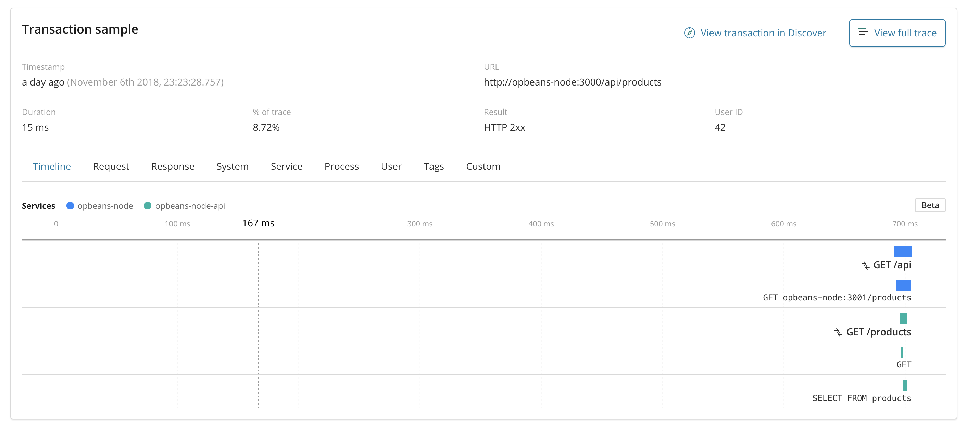Open the System tab

click(x=233, y=166)
